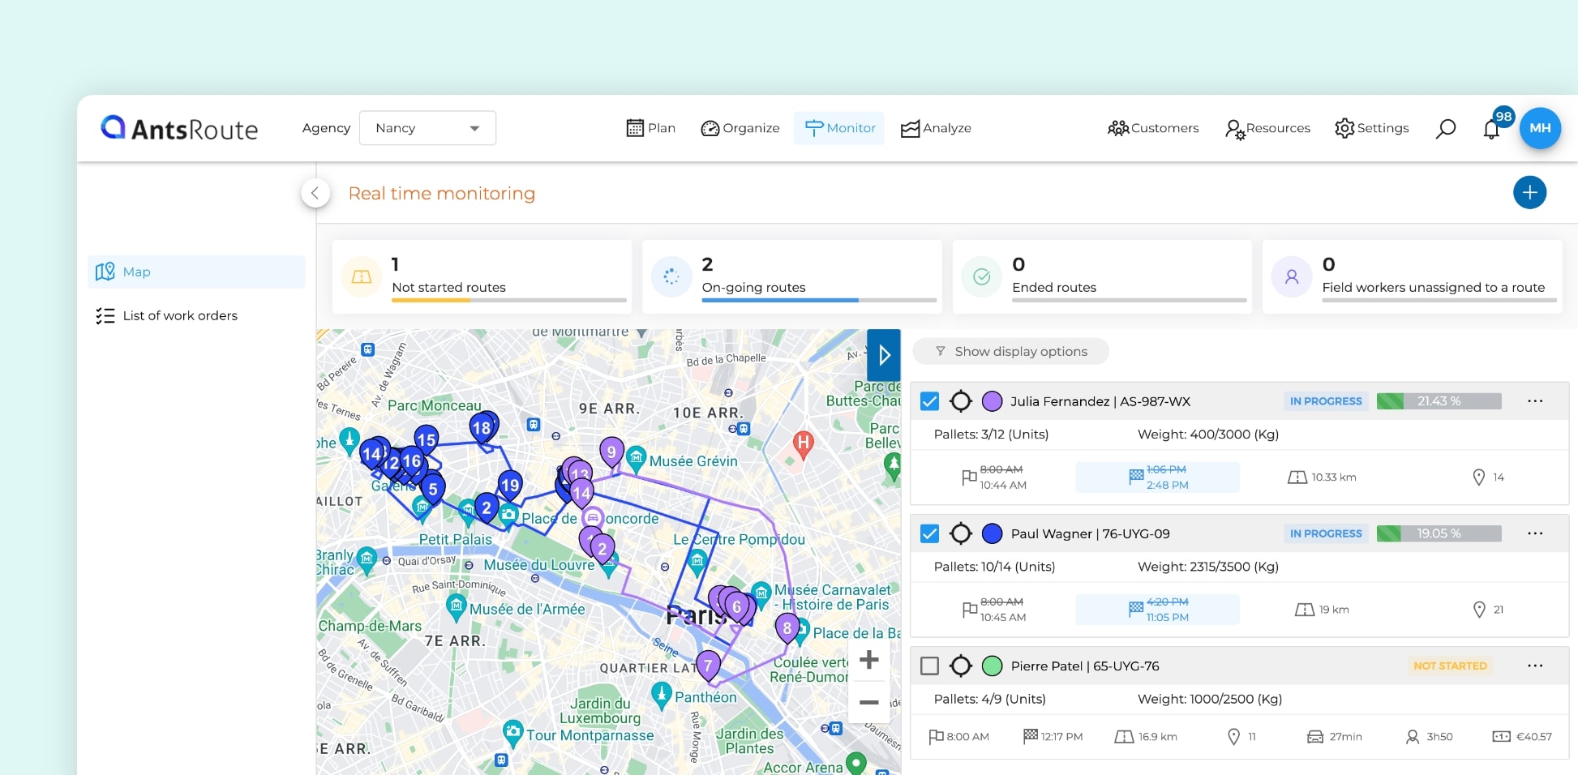Go to the Organize tab
The height and width of the screenshot is (775, 1578).
740,128
